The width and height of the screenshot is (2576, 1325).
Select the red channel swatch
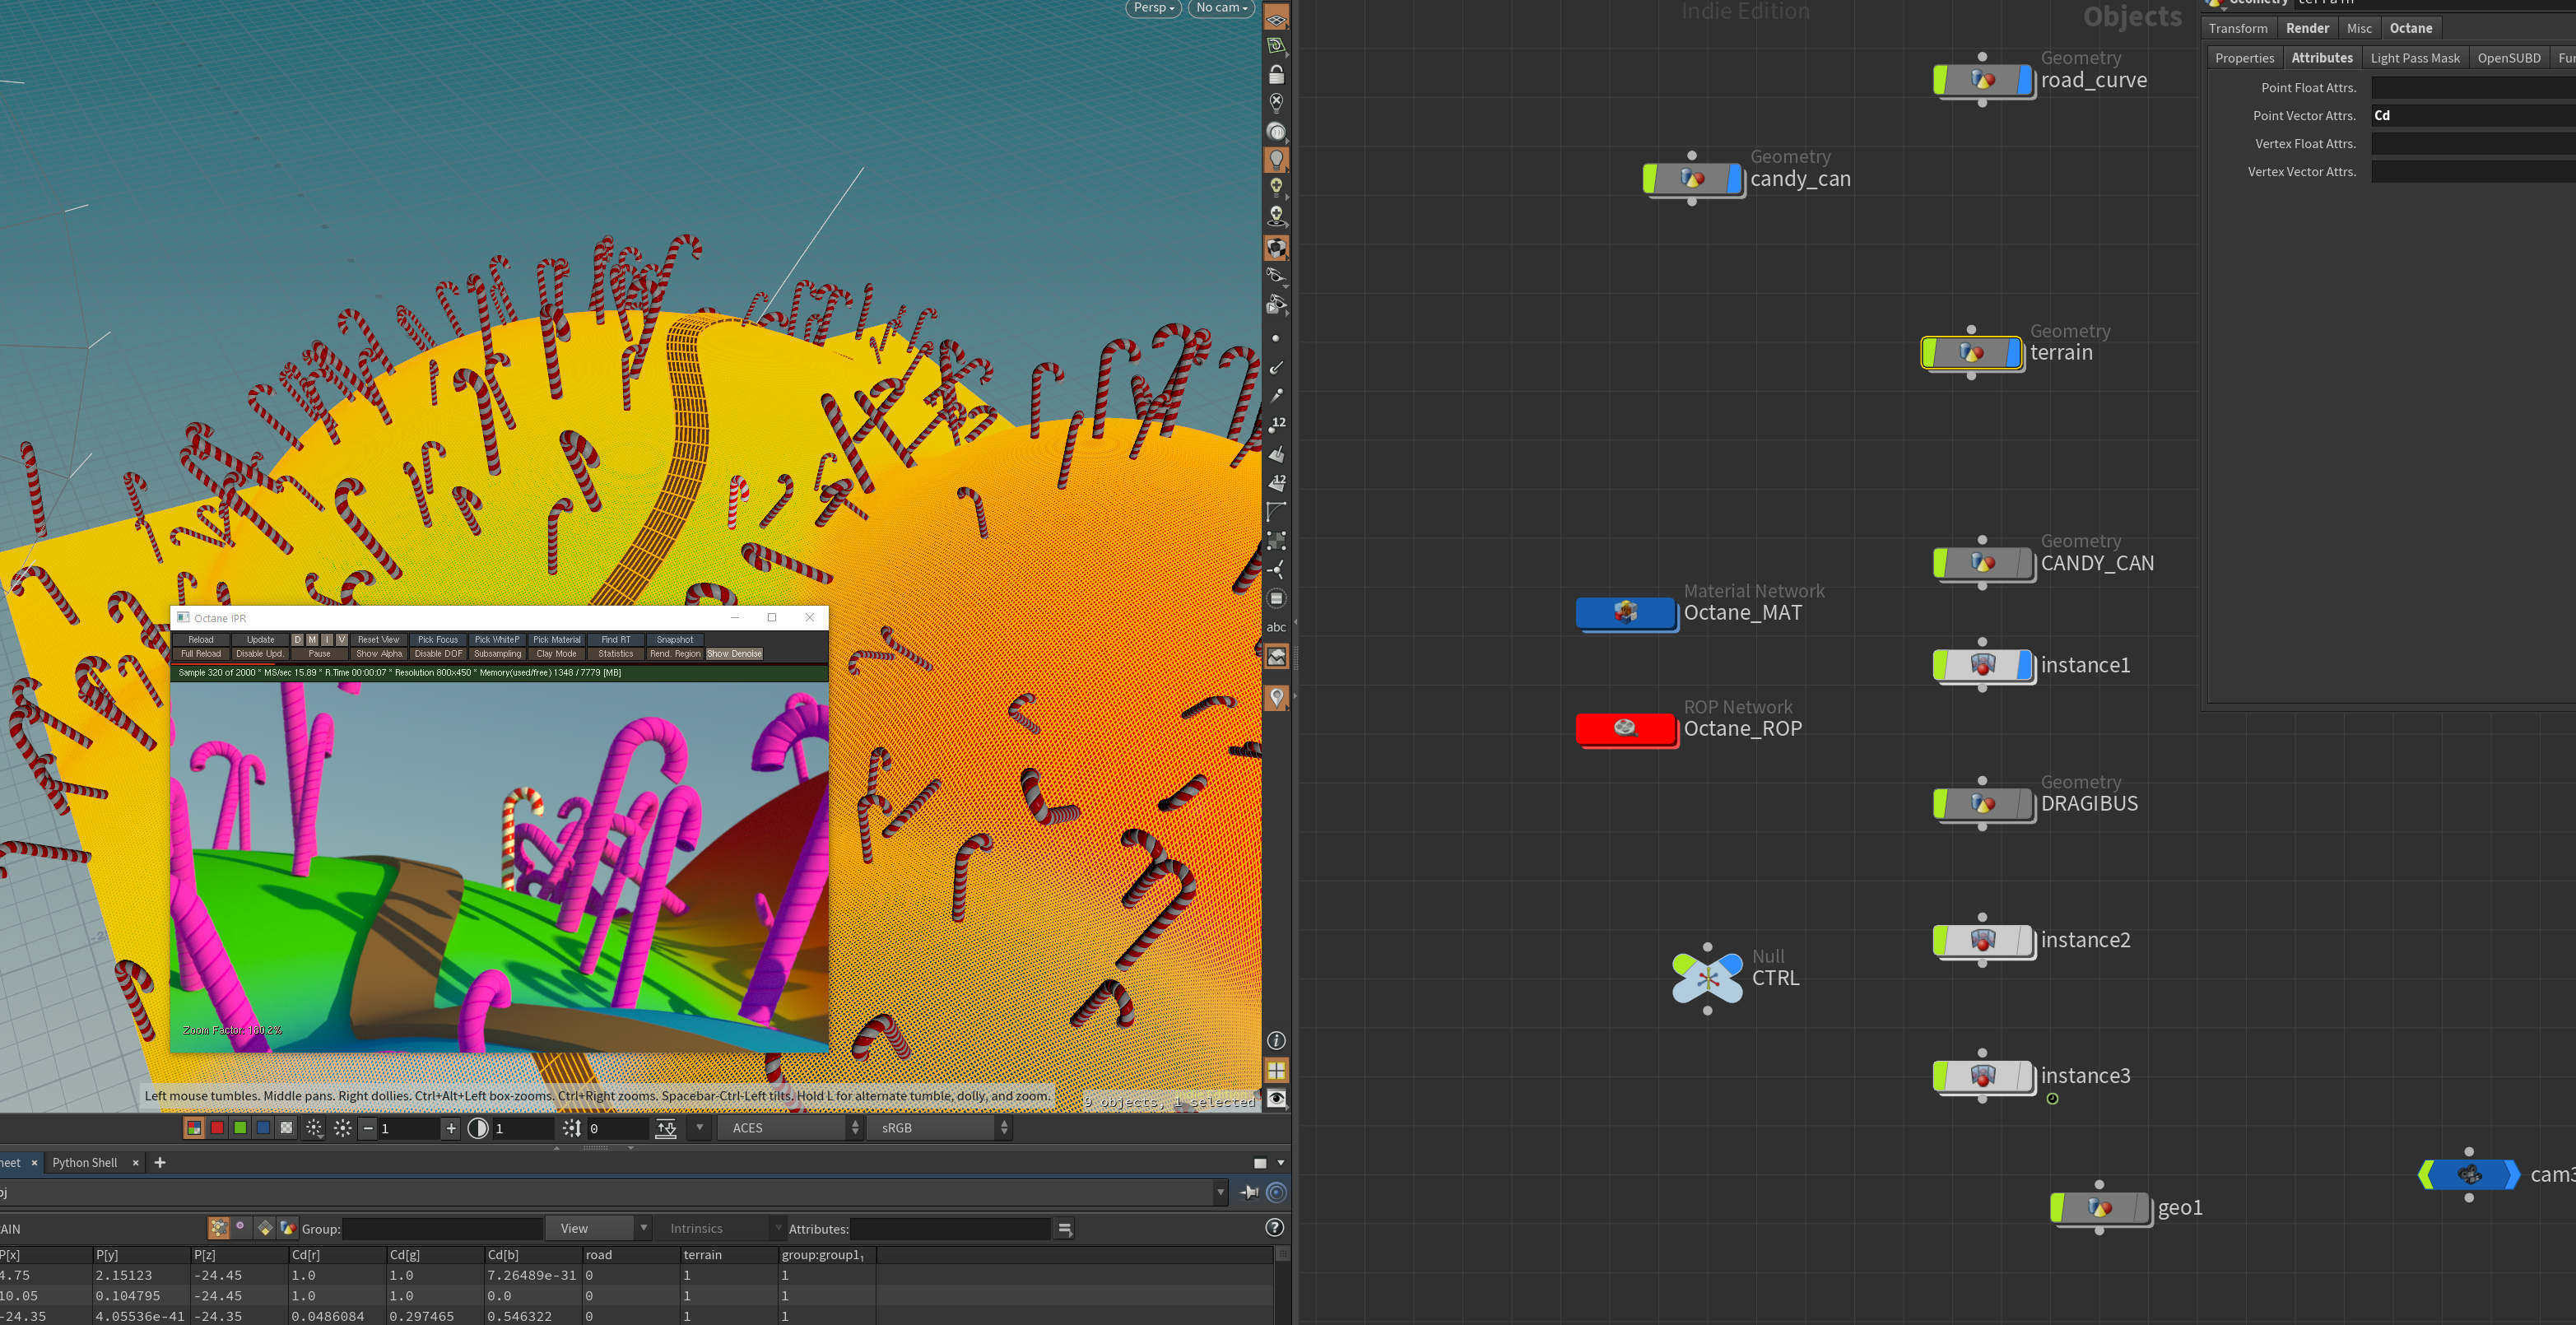(x=217, y=1128)
